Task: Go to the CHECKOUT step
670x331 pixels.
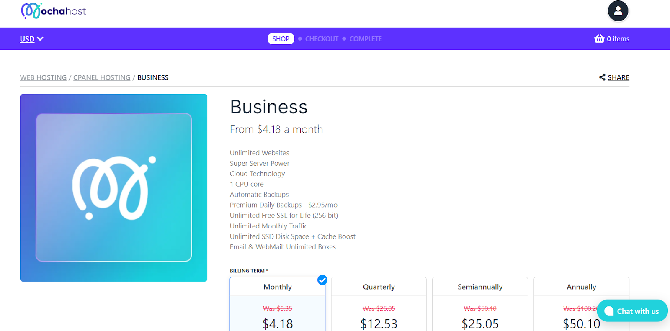Action: [x=322, y=39]
